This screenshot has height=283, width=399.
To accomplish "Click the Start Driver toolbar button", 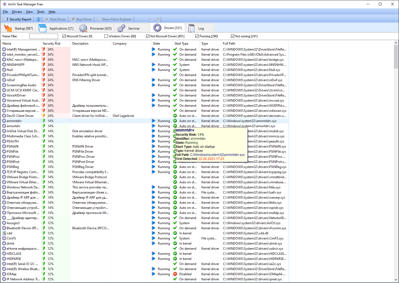I will pos(55,19).
